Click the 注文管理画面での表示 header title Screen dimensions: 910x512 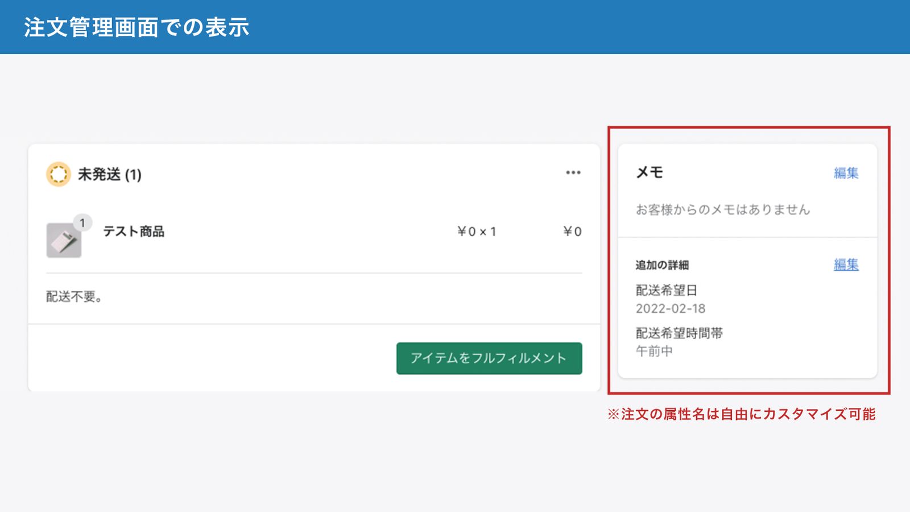tap(136, 27)
